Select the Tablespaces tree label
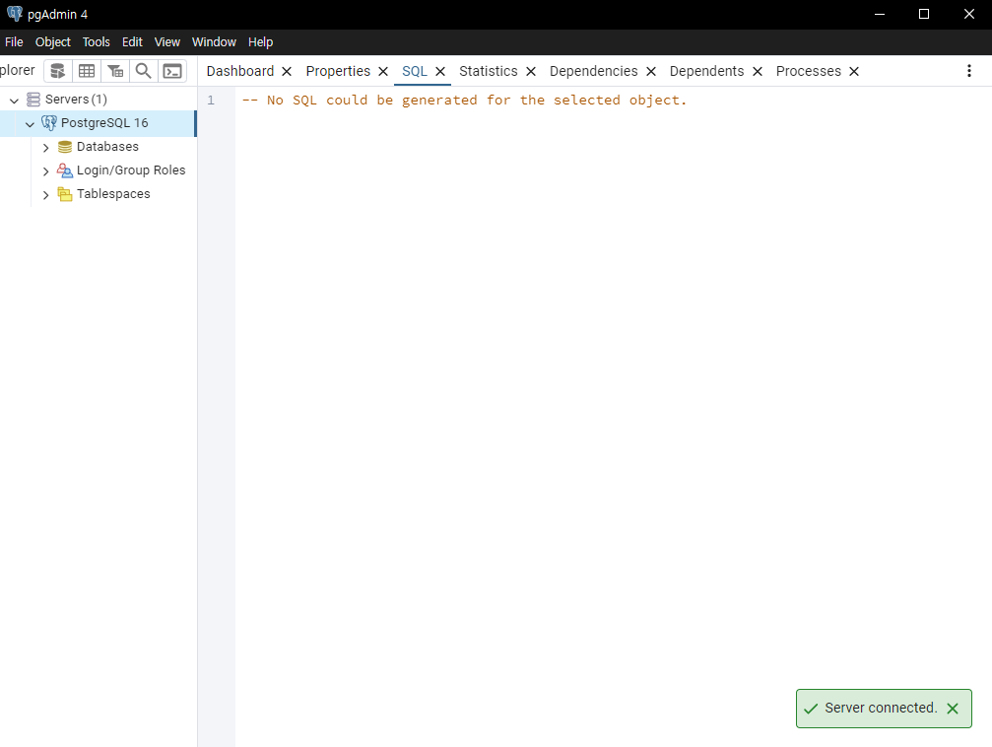This screenshot has height=747, width=992. point(113,194)
